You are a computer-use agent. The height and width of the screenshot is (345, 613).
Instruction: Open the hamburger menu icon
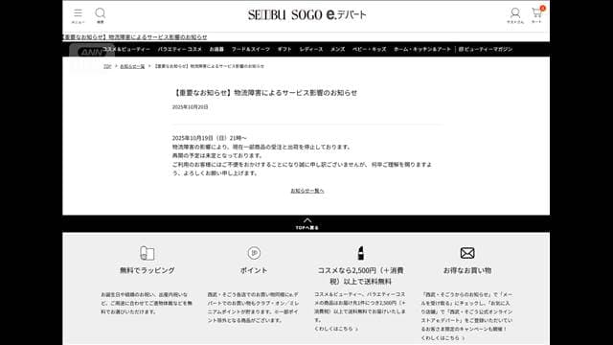pos(78,13)
